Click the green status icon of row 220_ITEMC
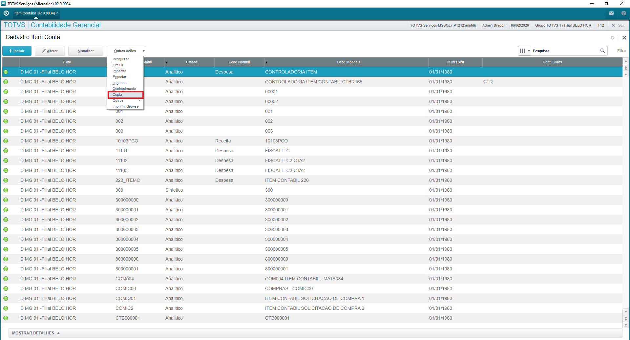Image resolution: width=630 pixels, height=340 pixels. click(x=6, y=180)
